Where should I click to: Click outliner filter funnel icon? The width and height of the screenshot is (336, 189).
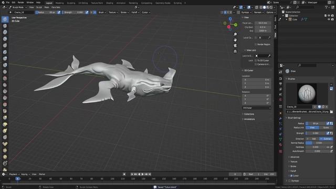click(327, 7)
